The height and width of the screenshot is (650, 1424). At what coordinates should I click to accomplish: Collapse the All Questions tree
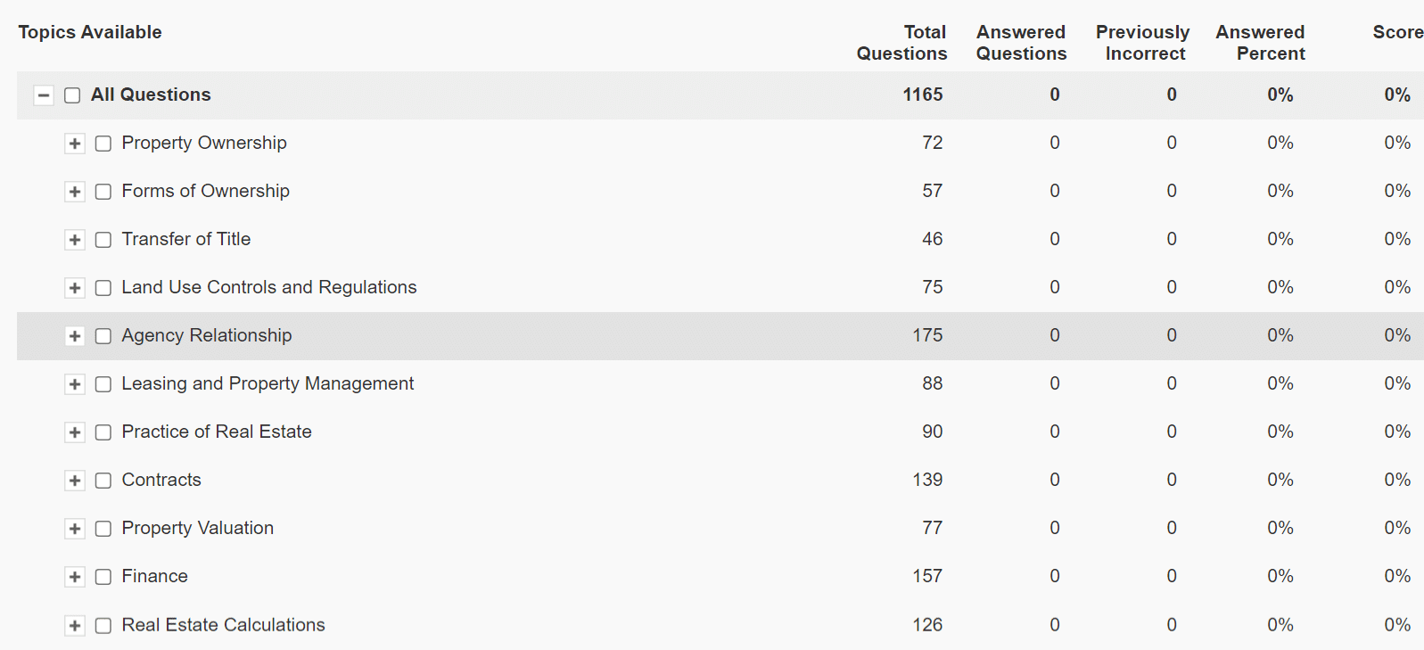point(43,95)
